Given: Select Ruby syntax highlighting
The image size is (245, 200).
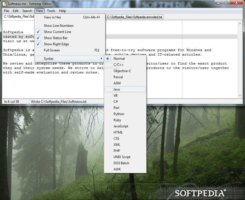Looking at the screenshot, I should click(125, 120).
